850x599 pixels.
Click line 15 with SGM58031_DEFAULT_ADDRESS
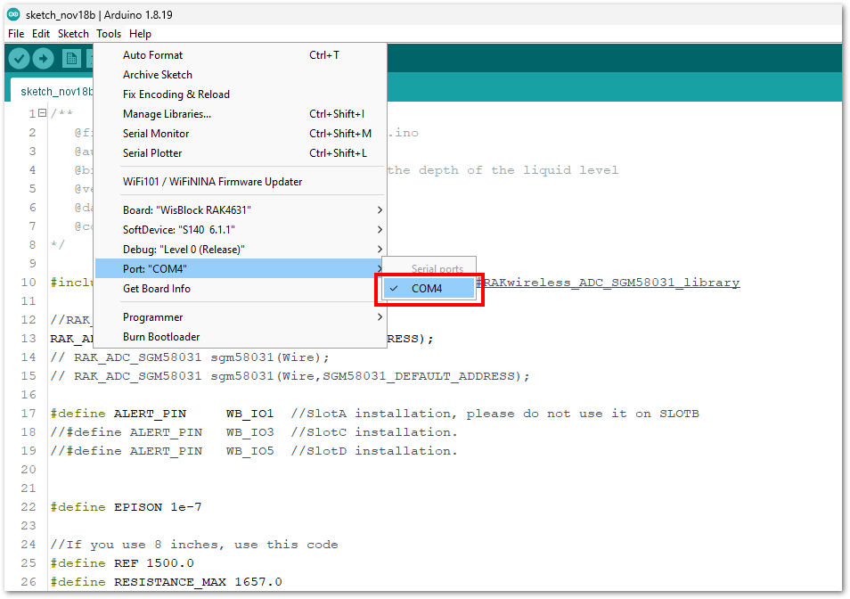click(x=290, y=376)
